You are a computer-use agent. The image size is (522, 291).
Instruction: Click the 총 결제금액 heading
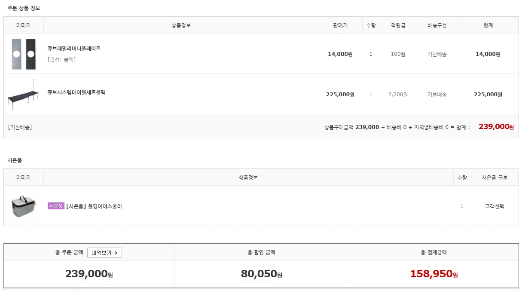pos(433,252)
